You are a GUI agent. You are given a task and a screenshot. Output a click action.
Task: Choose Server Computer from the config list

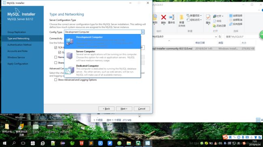[102, 56]
